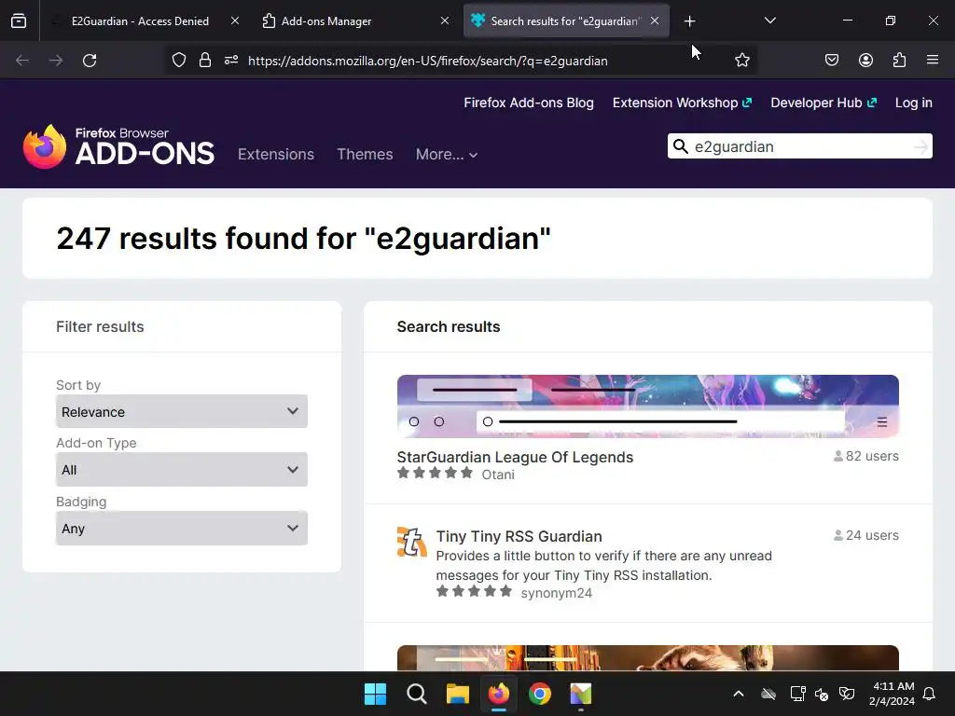Open Windows taskbar search
955x716 pixels.
(417, 694)
